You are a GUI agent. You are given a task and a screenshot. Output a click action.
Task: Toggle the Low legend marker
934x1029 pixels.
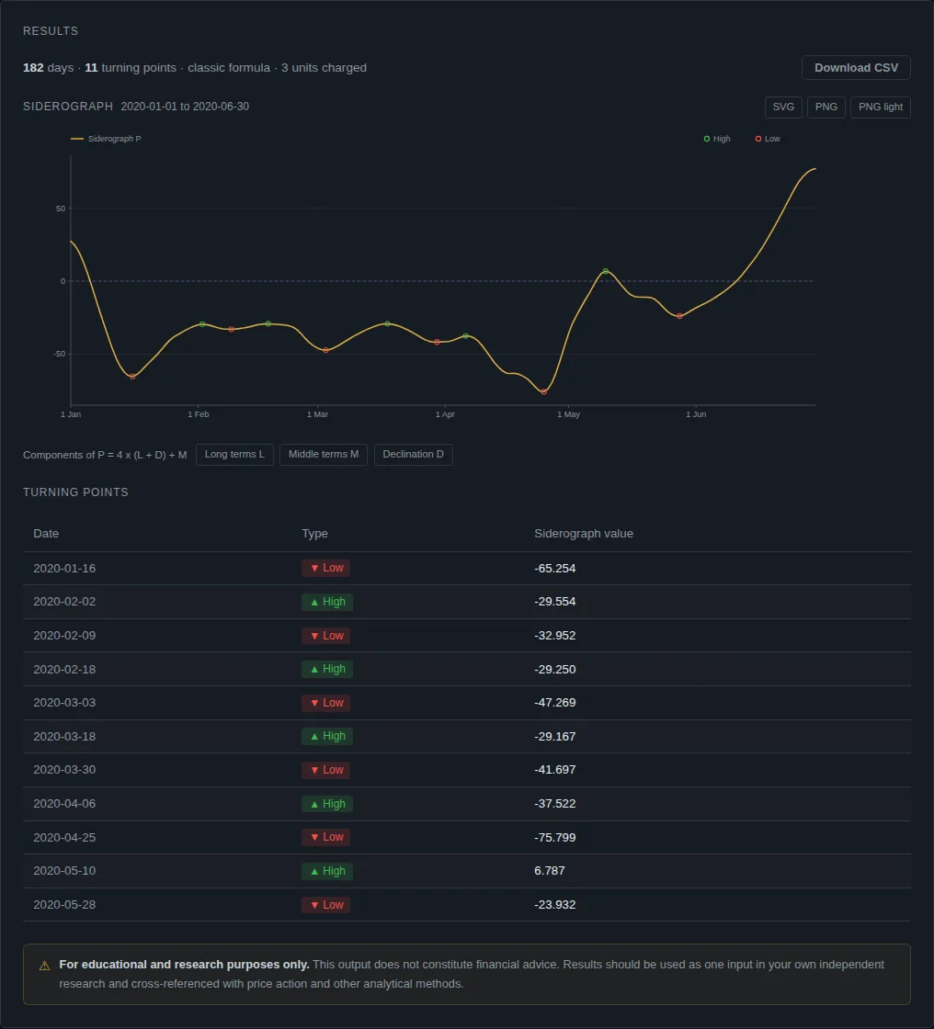tap(768, 139)
